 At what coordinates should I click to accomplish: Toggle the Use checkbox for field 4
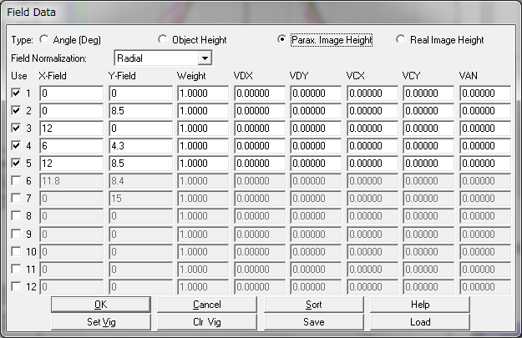[x=16, y=146]
